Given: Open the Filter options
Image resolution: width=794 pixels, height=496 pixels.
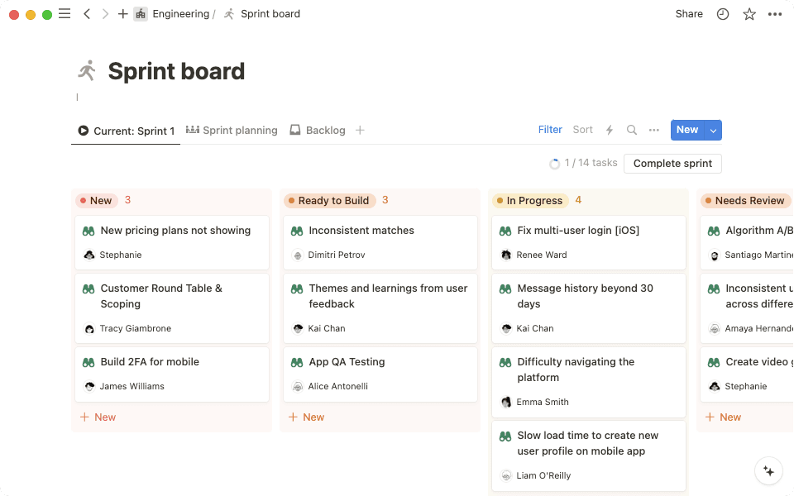Looking at the screenshot, I should [550, 129].
